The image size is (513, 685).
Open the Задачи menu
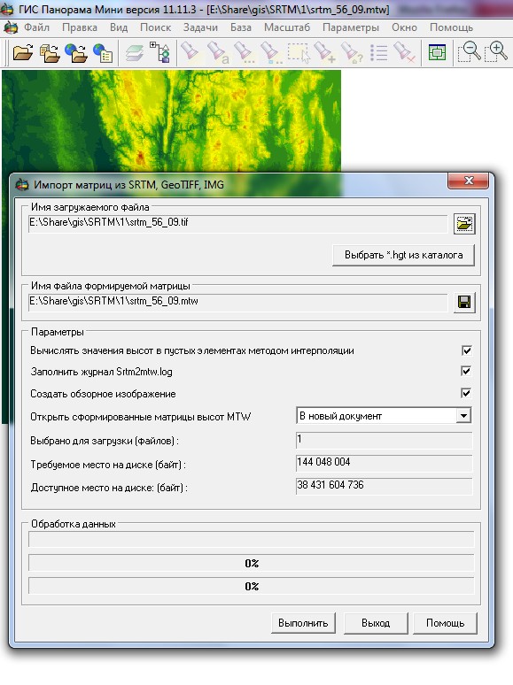(x=200, y=27)
